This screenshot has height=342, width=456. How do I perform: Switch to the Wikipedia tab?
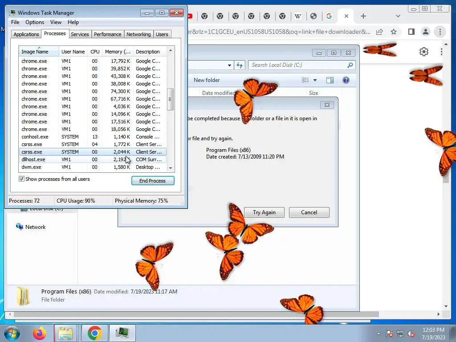pyautogui.click(x=298, y=16)
